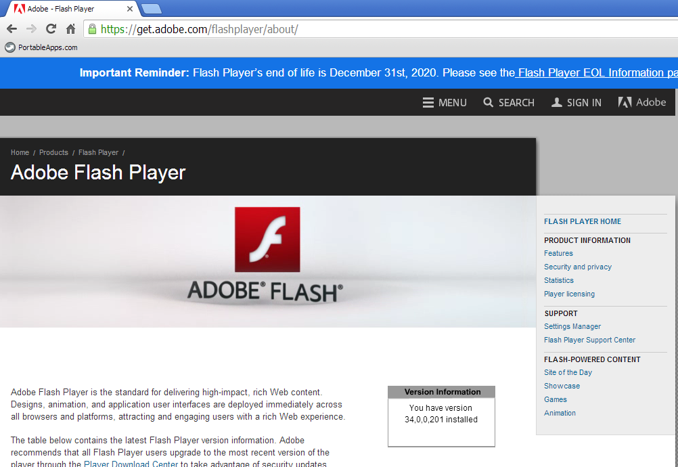Viewport: 678px width, 467px height.
Task: Click the Adobe logo in the navigation bar
Action: tap(642, 102)
